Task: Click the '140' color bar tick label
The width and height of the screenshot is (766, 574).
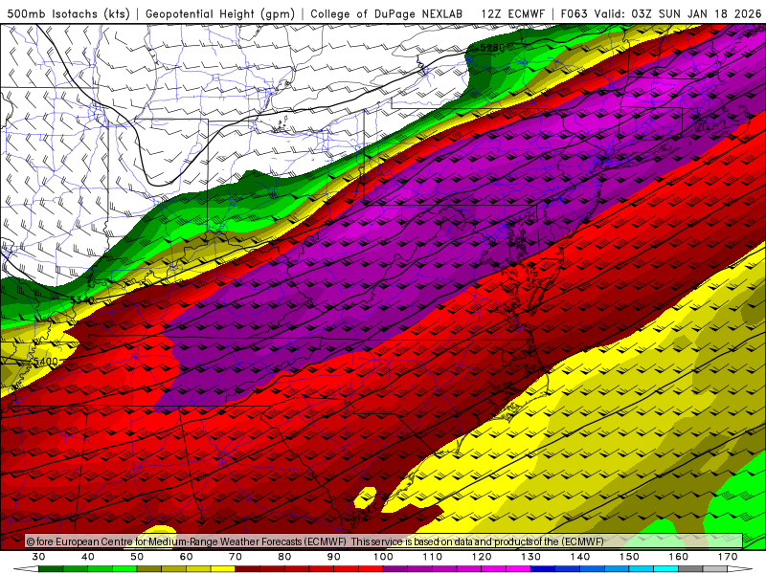Action: click(580, 557)
